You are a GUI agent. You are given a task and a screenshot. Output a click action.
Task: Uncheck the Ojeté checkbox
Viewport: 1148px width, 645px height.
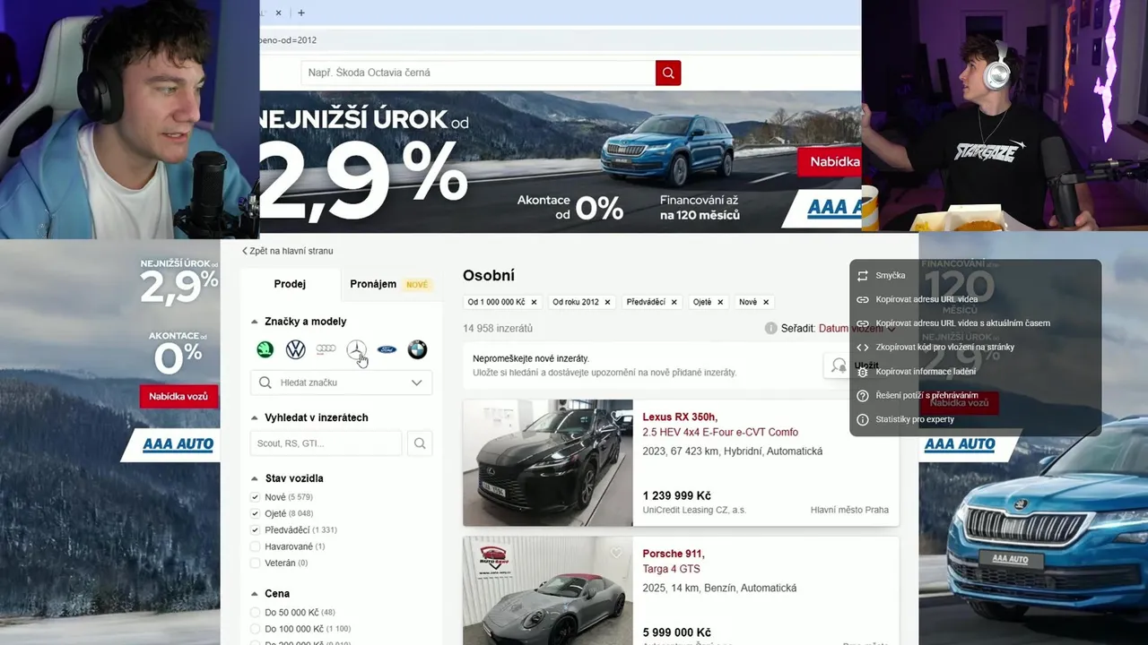tap(255, 513)
